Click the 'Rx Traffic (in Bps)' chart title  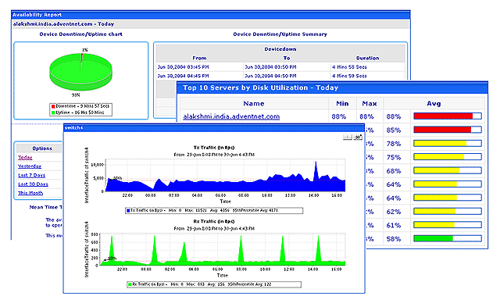(214, 221)
